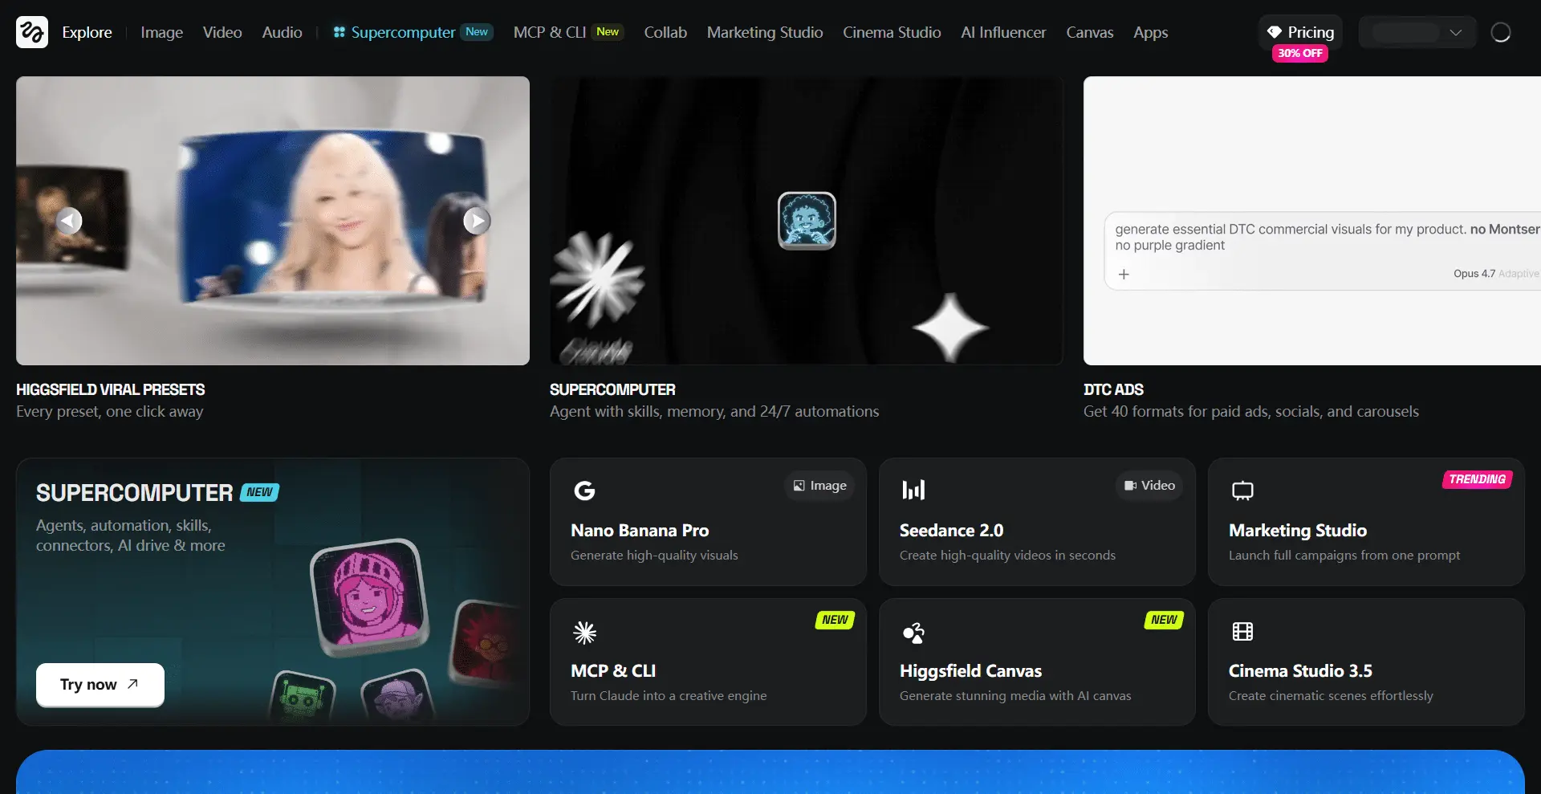Screen dimensions: 1541x794
Task: Go to next viral preset slide
Action: pyautogui.click(x=477, y=221)
